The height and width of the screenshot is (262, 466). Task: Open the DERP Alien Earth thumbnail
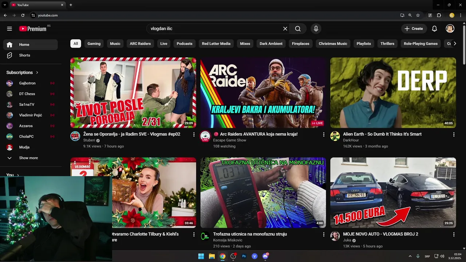click(x=393, y=92)
